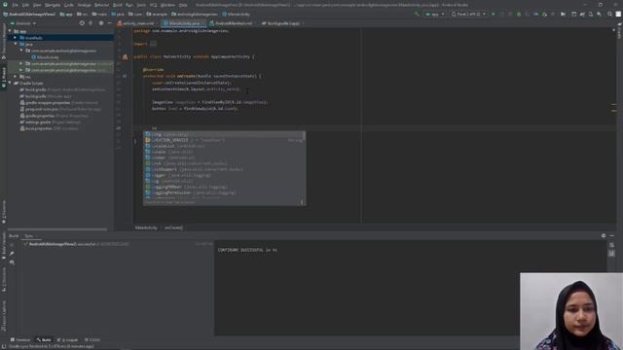Viewport: 623px width, 350px height.
Task: Open the Android view selector dropdown
Action: 24,23
